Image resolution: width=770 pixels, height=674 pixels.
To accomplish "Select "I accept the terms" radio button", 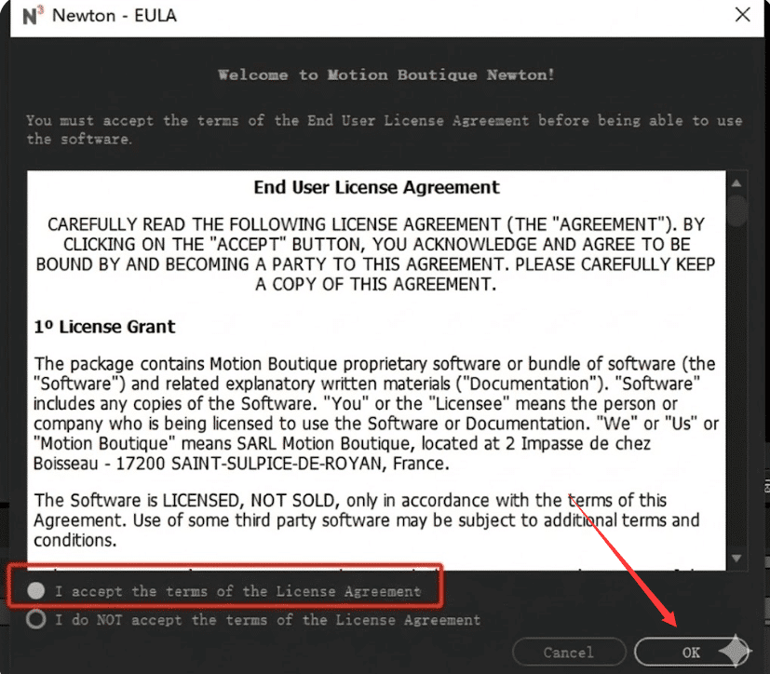I will pyautogui.click(x=36, y=590).
